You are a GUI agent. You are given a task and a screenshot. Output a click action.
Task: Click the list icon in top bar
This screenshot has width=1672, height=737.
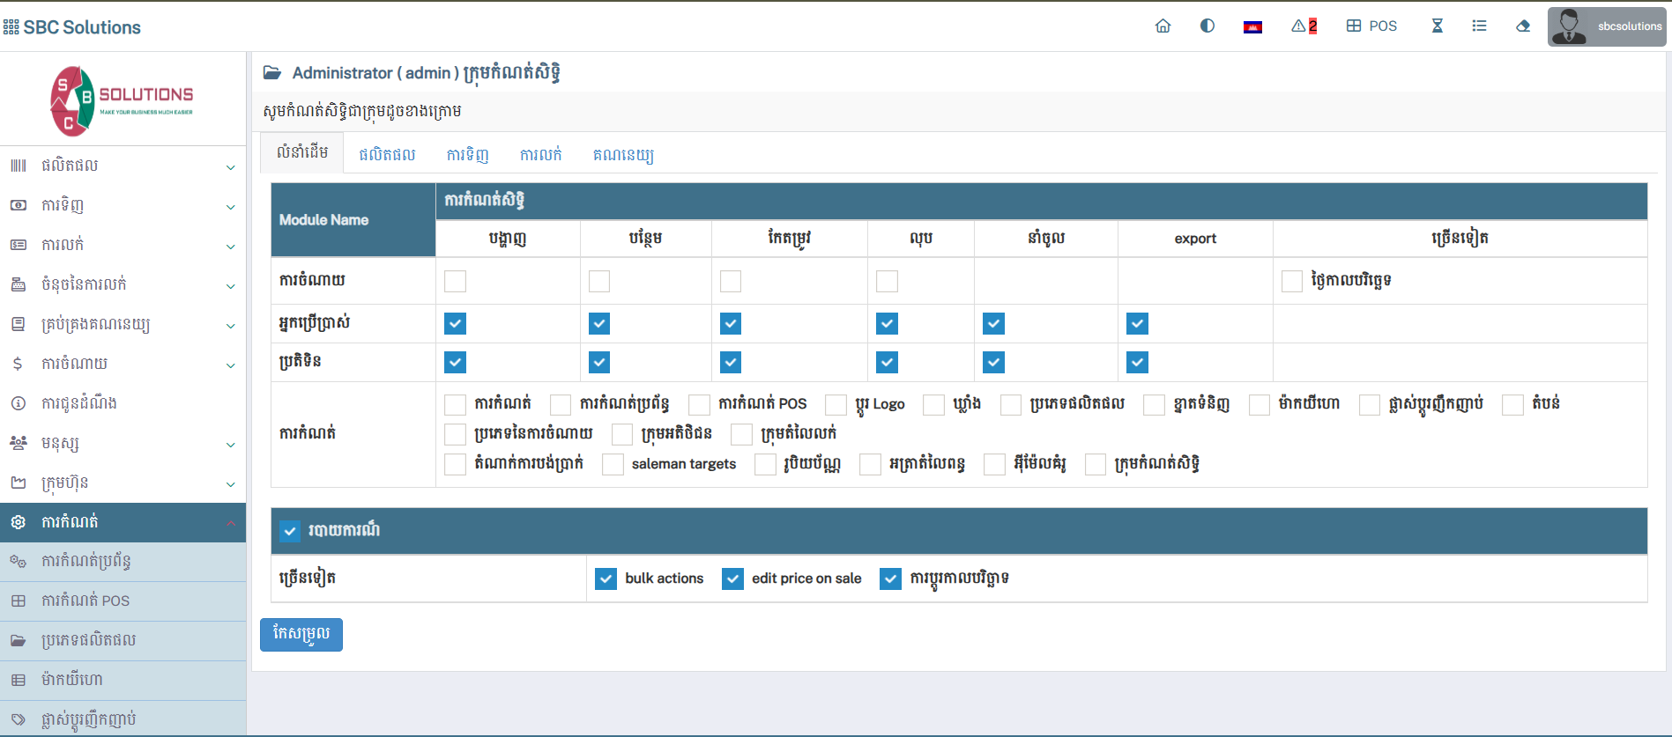pos(1479,26)
